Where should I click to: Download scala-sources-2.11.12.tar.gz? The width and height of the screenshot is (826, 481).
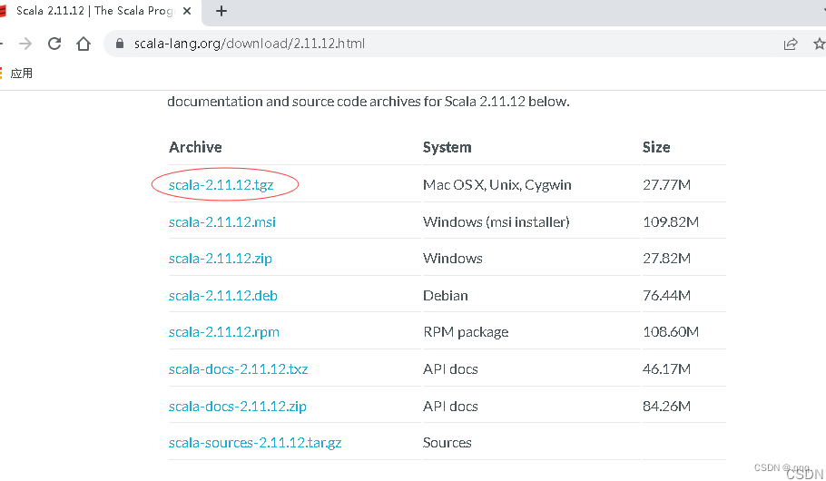point(255,443)
